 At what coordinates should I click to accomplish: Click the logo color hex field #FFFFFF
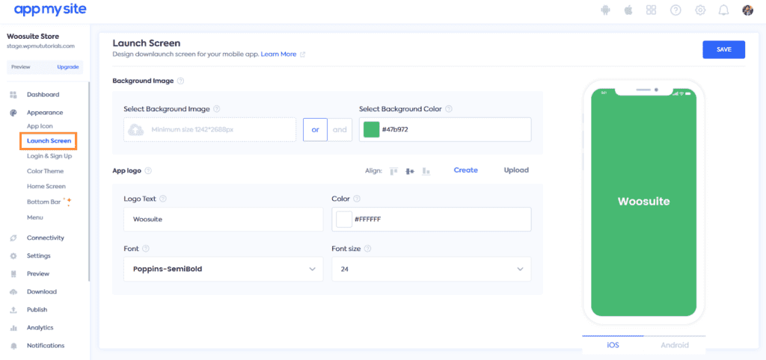(432, 220)
